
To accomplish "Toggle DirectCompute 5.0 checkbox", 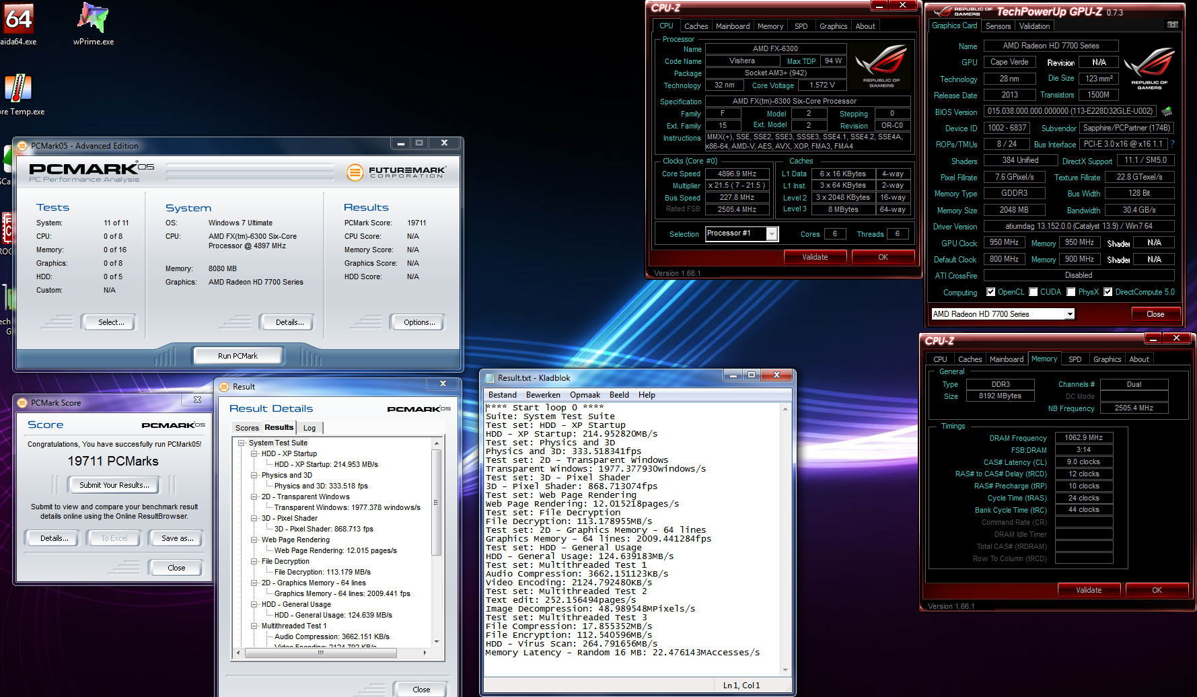I will click(x=1108, y=292).
